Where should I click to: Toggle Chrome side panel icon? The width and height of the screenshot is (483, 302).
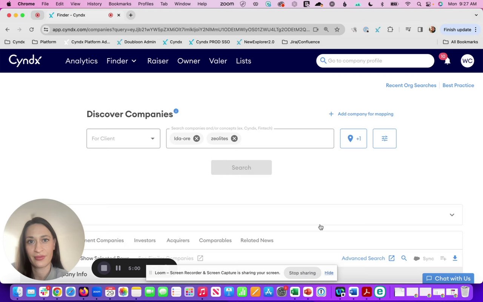pos(420,29)
